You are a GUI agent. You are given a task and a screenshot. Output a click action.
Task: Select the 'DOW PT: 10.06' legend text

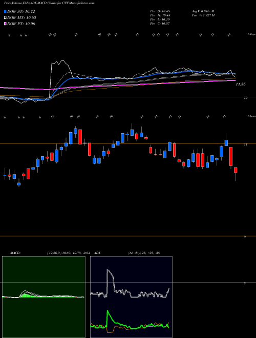click(x=21, y=24)
